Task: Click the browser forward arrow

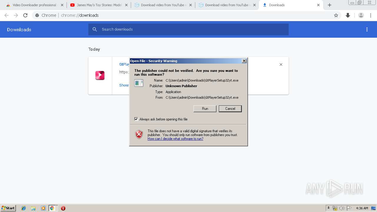Action: [16, 15]
